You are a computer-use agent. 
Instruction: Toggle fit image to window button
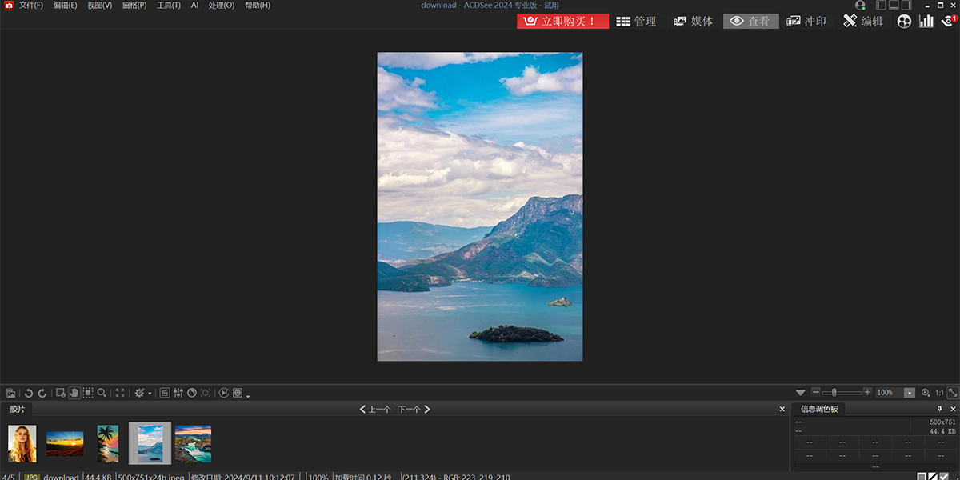[x=953, y=393]
